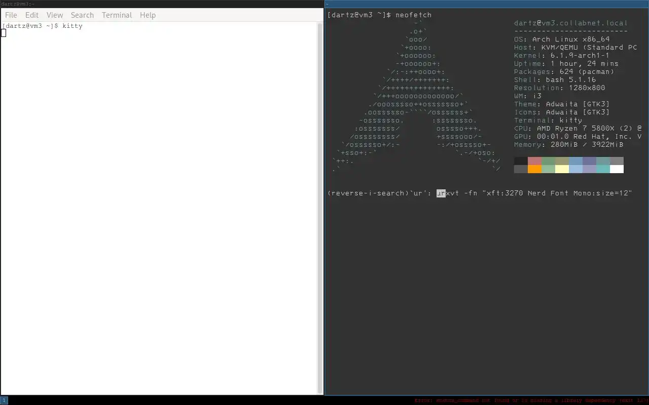
Task: Select i3 workspace 1 indicator
Action: coord(4,400)
